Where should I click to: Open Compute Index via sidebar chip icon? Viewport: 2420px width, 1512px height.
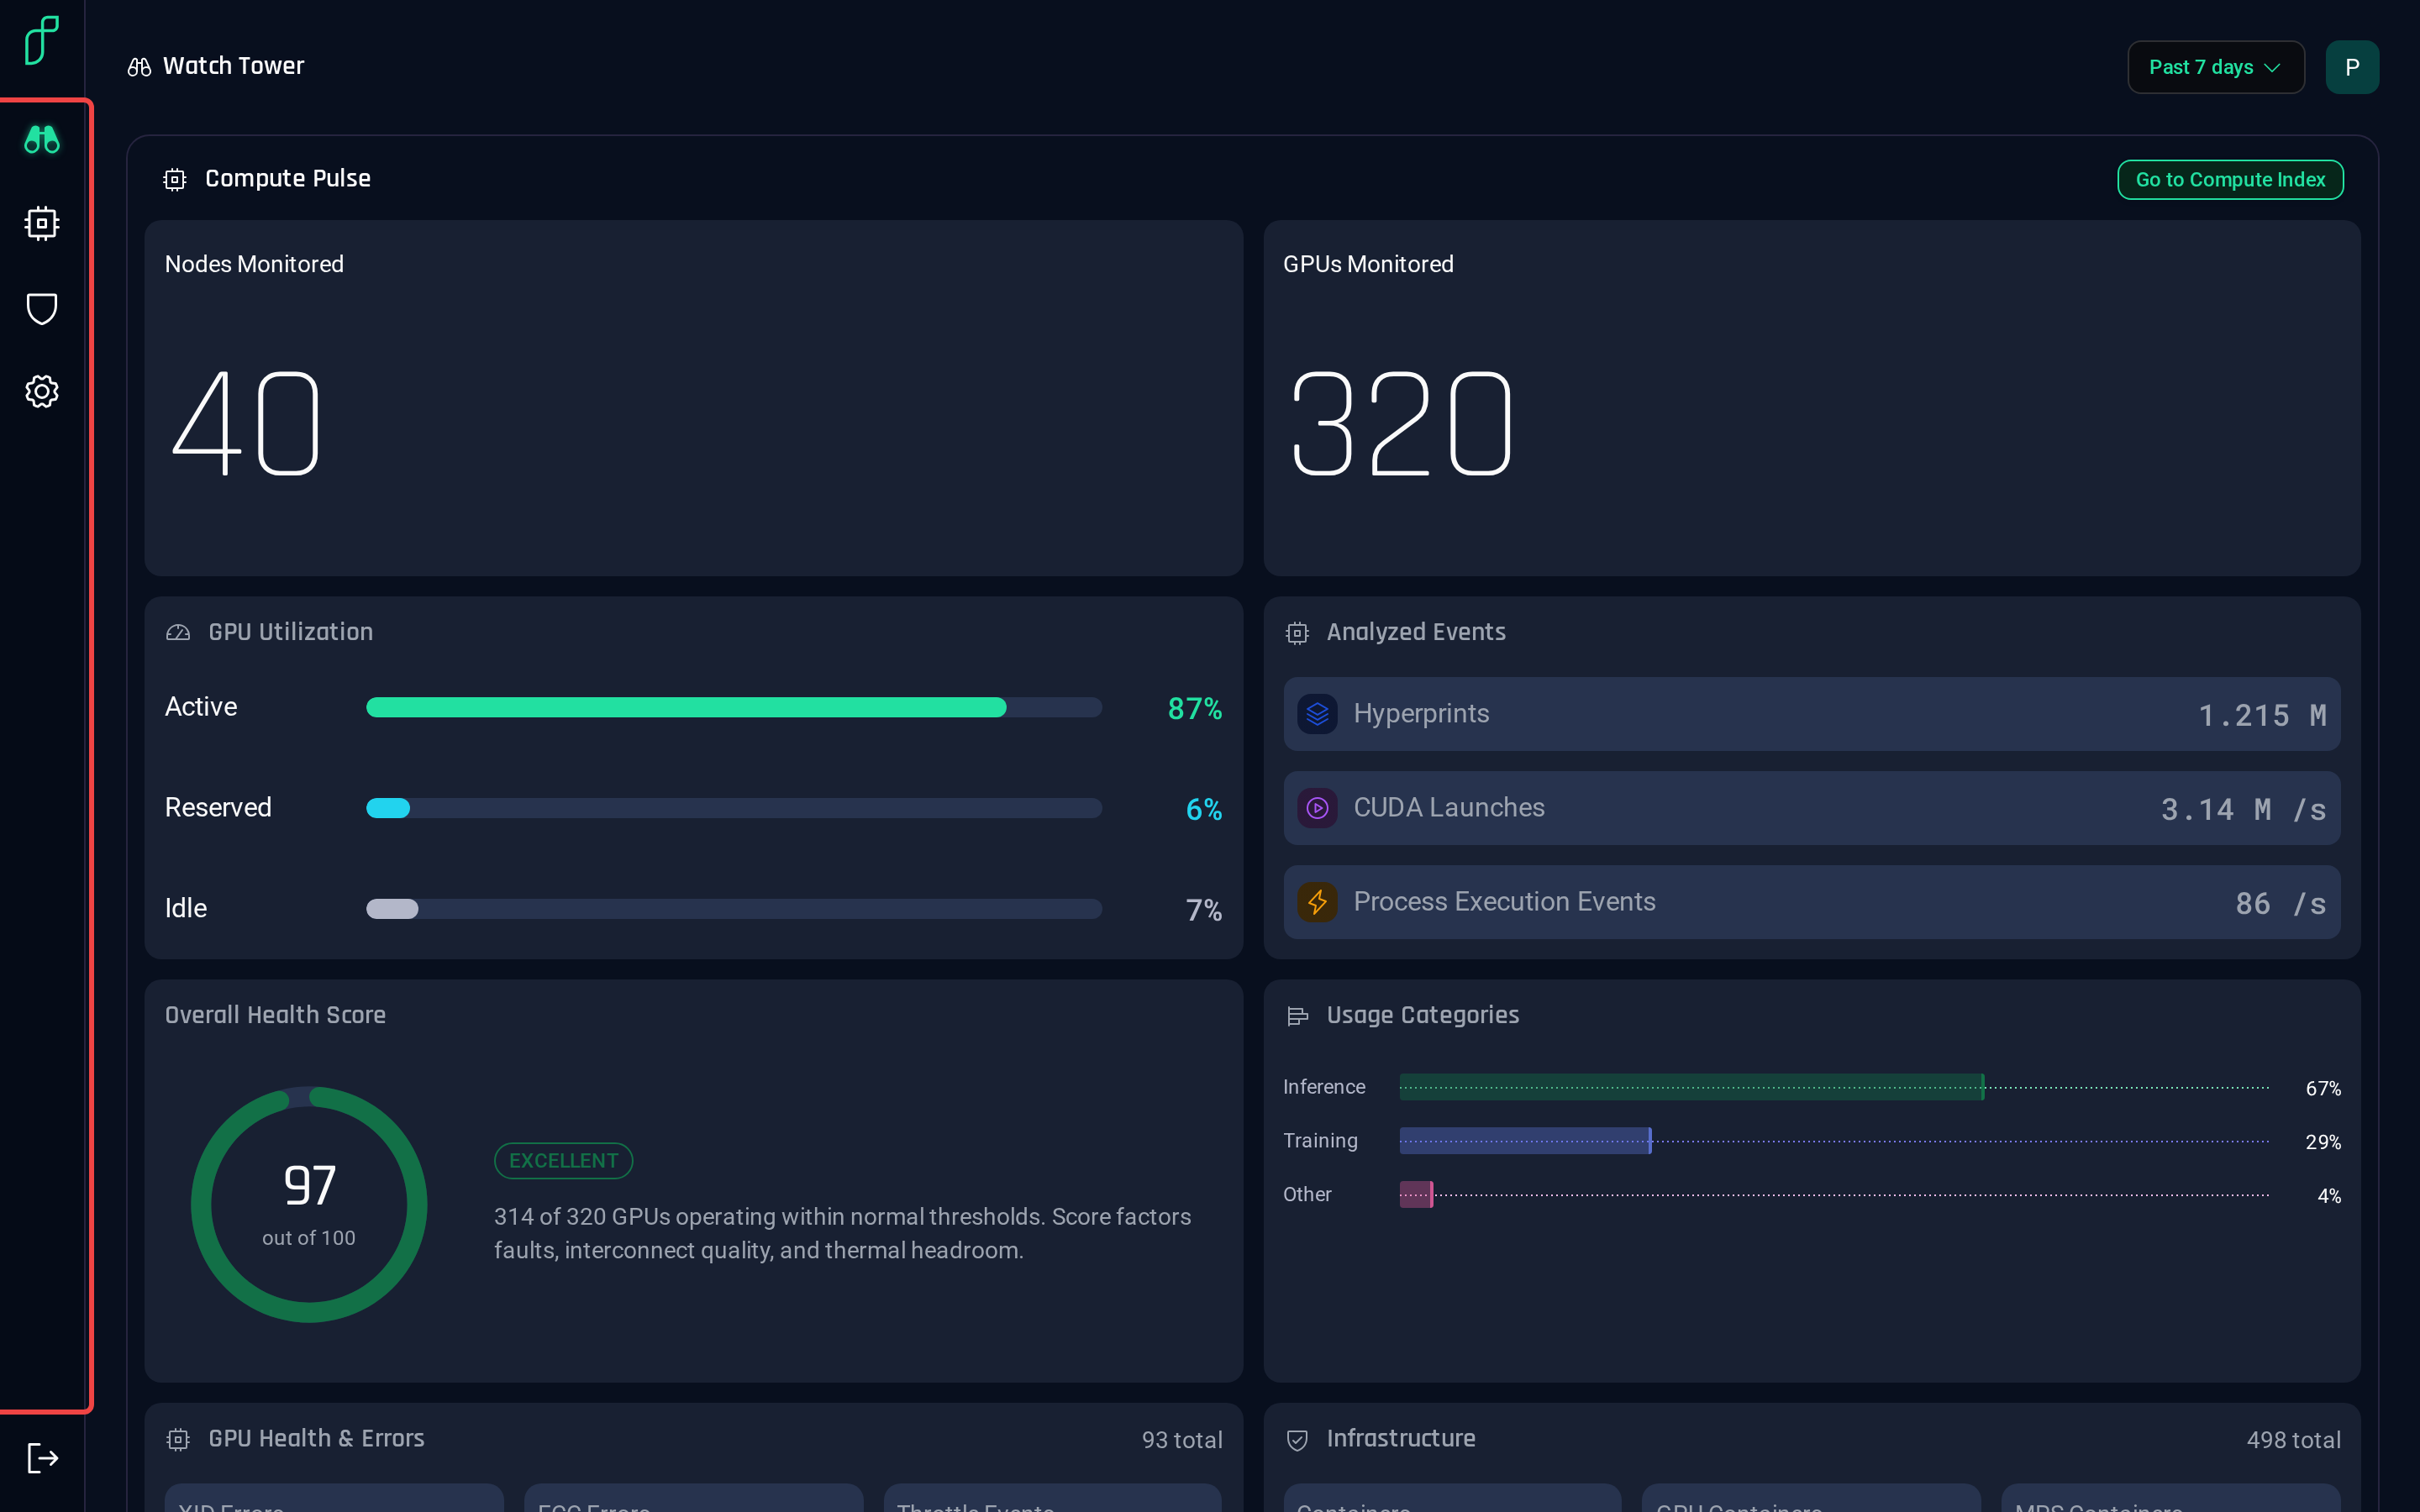click(42, 223)
